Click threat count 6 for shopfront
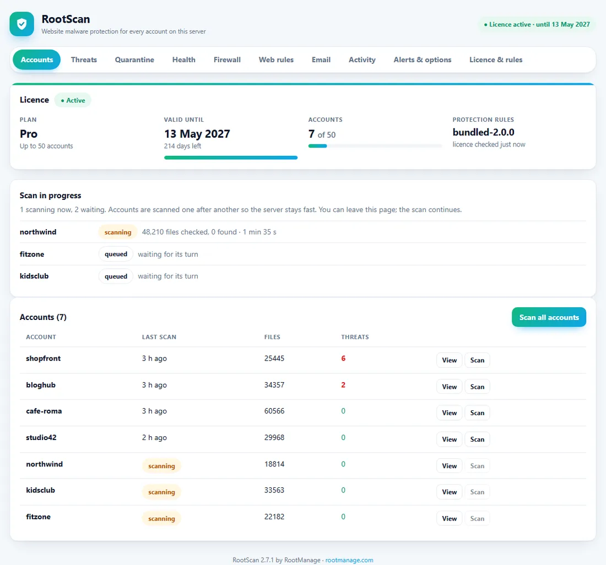 pos(343,358)
